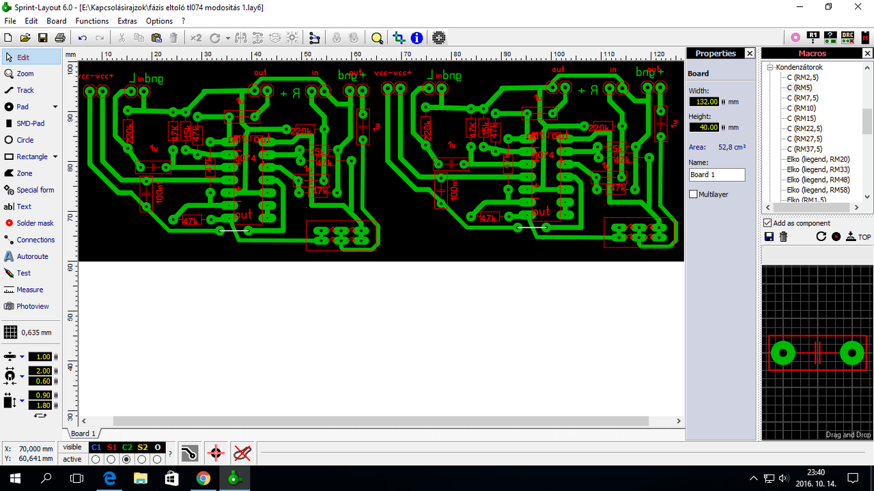Select the Test tool

pos(30,273)
